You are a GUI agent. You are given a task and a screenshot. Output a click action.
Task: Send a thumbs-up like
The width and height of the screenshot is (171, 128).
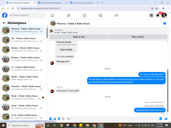point(166,119)
